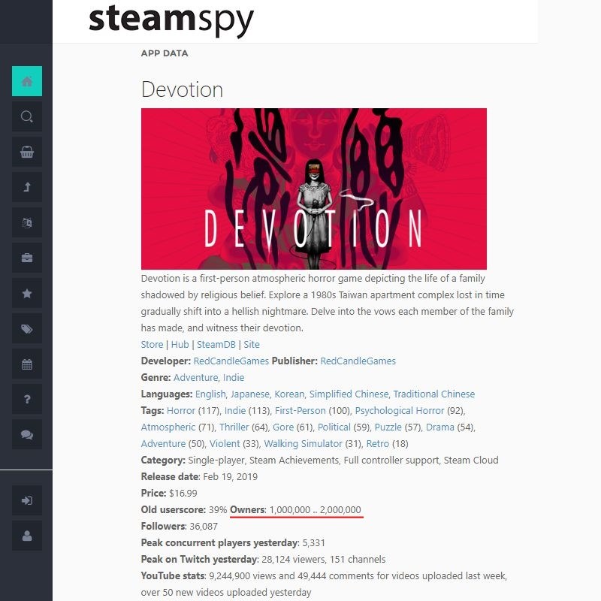601x601 pixels.
Task: Open the Psychological Horror tag
Action: pos(400,410)
